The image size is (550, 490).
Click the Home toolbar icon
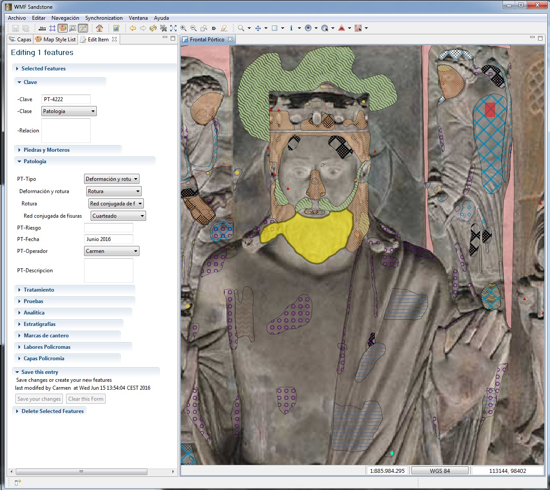pos(99,28)
